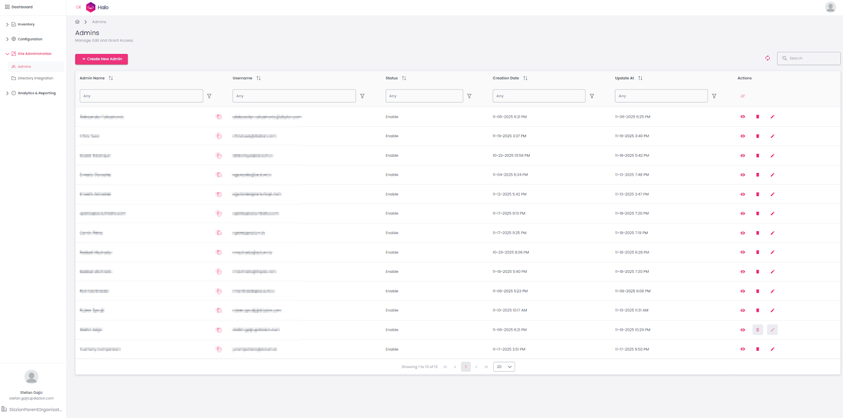View the admin updated 11-18-2025 7:19 PM
The height and width of the screenshot is (418, 843).
pos(743,233)
